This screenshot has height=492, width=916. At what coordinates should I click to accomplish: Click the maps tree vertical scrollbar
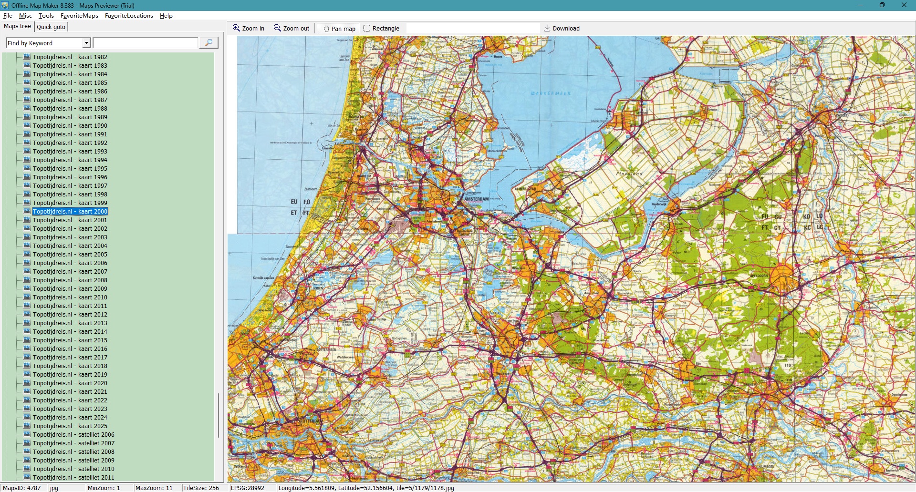click(x=219, y=415)
